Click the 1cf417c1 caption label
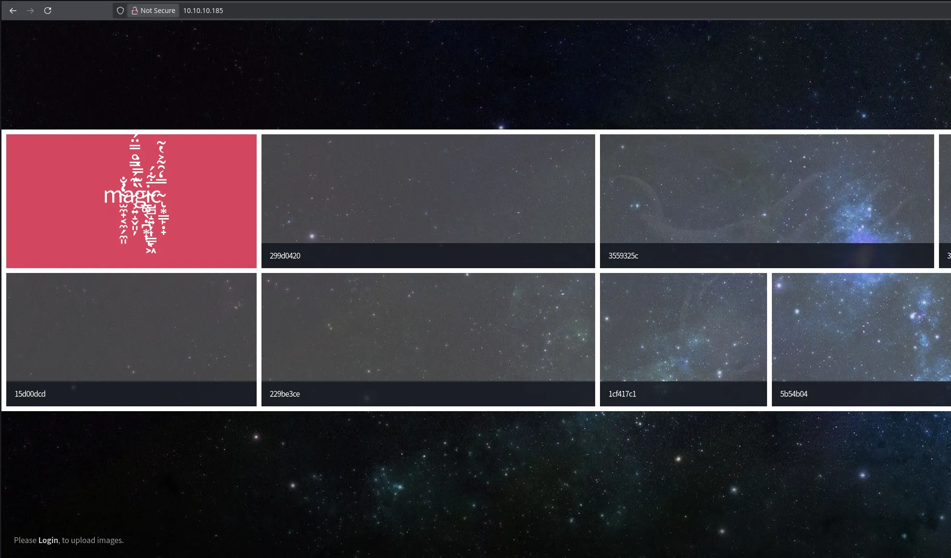Image resolution: width=951 pixels, height=558 pixels. click(622, 394)
